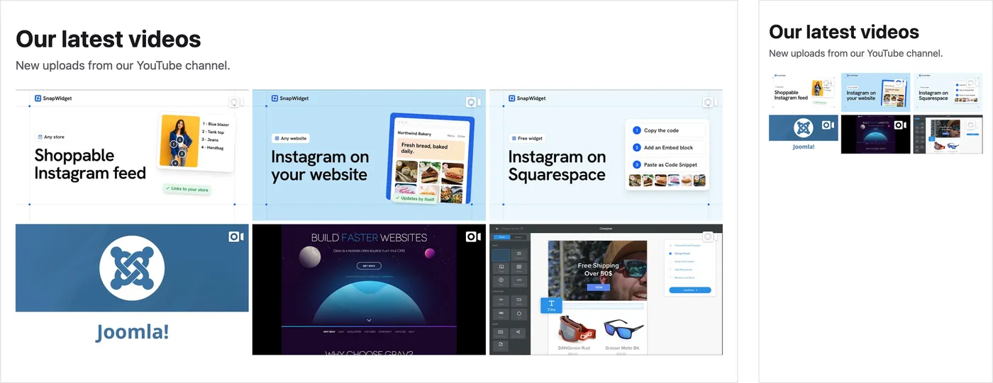Click video camera icon on large Instagram website thumbnail
Image resolution: width=993 pixels, height=383 pixels.
[x=473, y=103]
